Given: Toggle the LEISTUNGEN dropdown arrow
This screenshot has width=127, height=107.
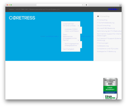Looking at the screenshot, I should [93, 36].
